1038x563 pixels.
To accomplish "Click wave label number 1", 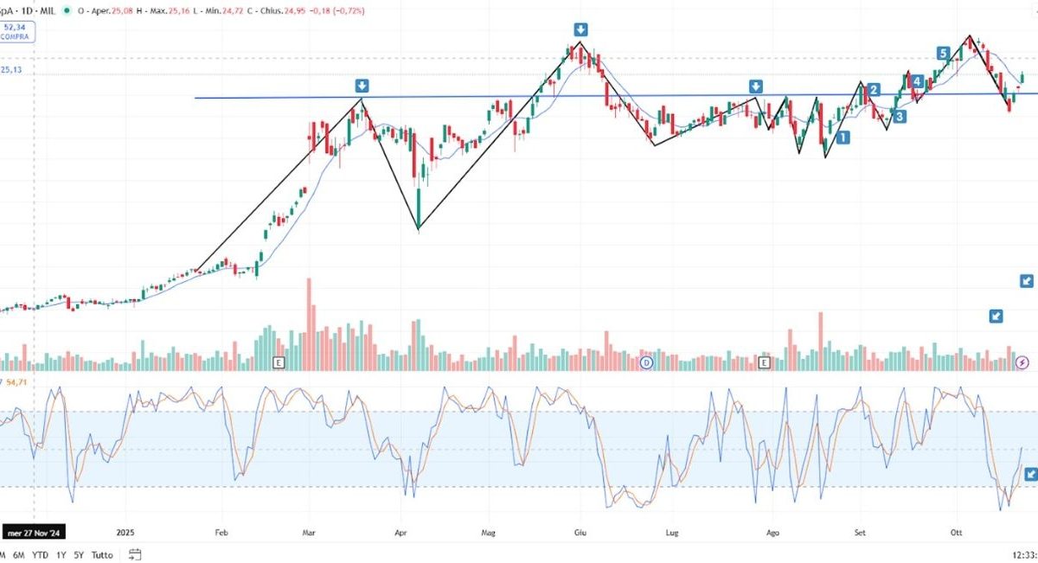I will pos(843,137).
